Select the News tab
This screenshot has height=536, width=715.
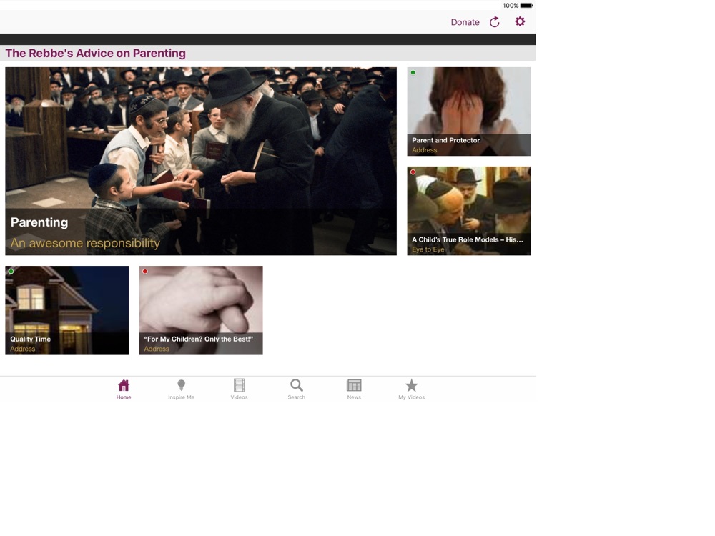(354, 389)
